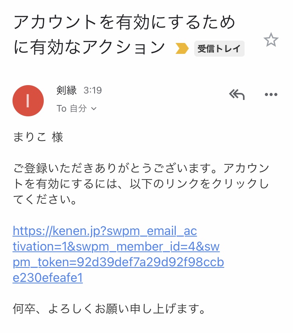
Task: Click the yellow importance marker arrow
Action: coord(182,49)
